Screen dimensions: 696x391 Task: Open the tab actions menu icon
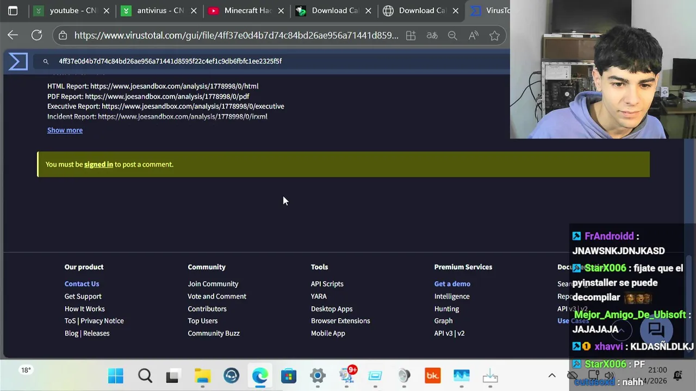13,10
